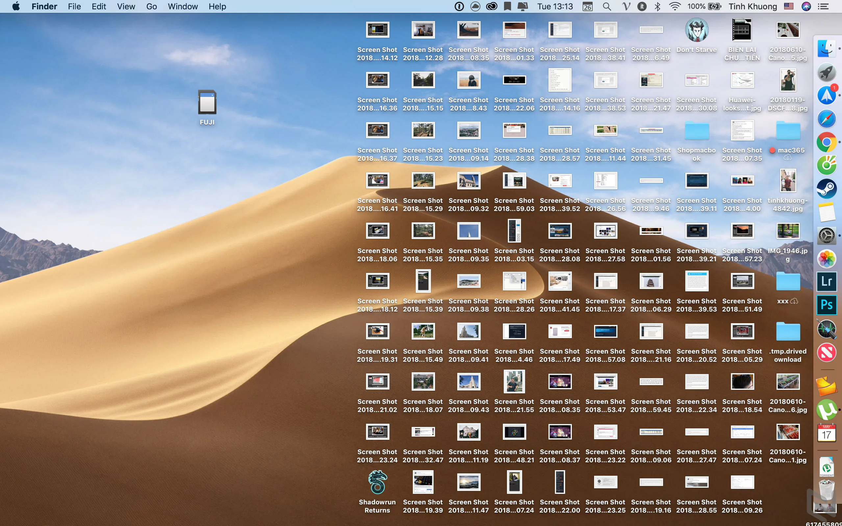
Task: Click the V-shaped menu bar icon
Action: [626, 6]
